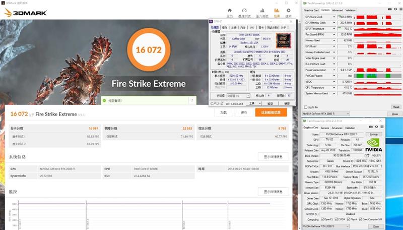Click the orange compare results online button

[x=271, y=112]
